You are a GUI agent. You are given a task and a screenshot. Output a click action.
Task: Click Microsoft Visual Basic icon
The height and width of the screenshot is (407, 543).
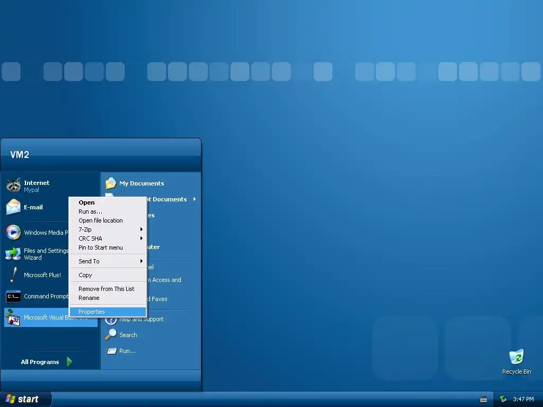point(13,317)
